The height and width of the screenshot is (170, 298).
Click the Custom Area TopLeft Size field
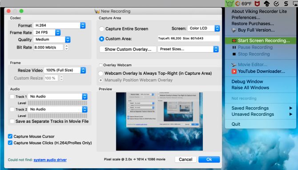(189, 38)
